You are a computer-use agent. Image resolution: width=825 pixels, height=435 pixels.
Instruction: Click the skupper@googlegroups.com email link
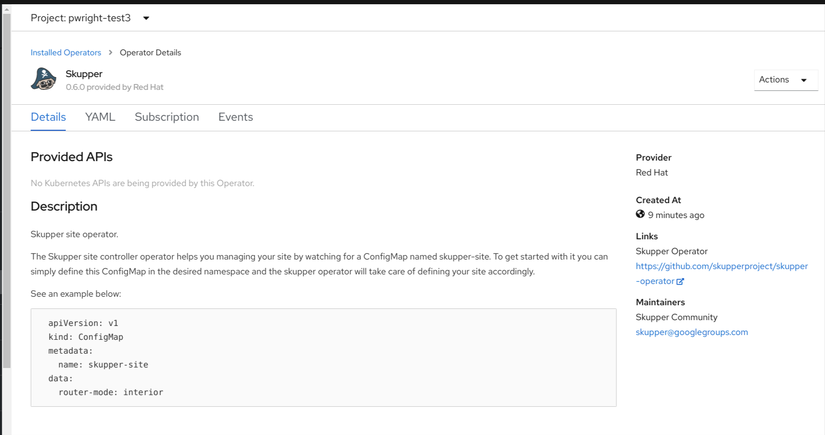click(x=692, y=332)
